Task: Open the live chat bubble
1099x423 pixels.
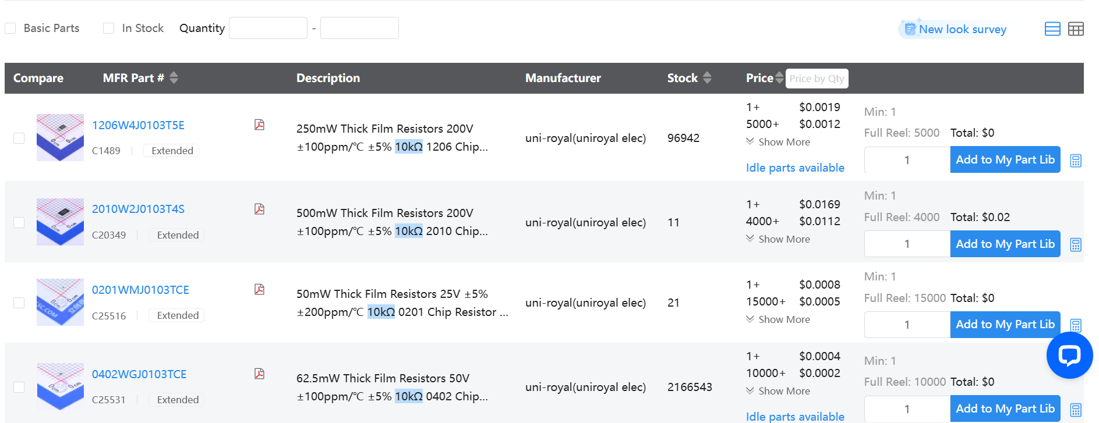Action: click(x=1069, y=355)
